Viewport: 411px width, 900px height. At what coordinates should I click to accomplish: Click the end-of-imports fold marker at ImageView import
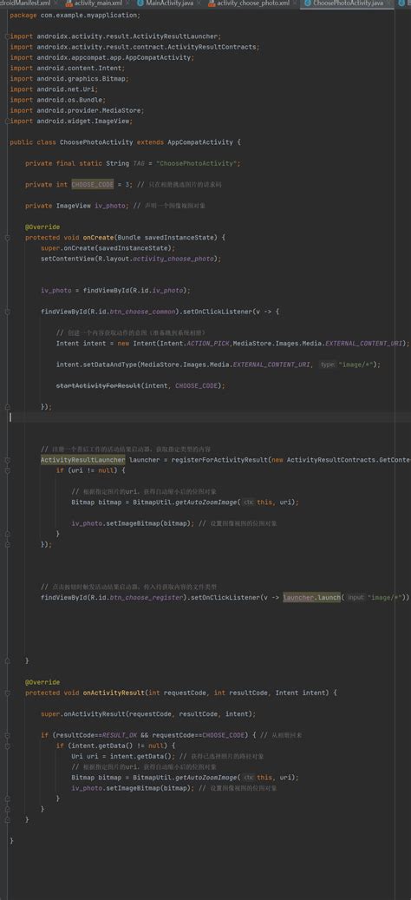(x=8, y=122)
